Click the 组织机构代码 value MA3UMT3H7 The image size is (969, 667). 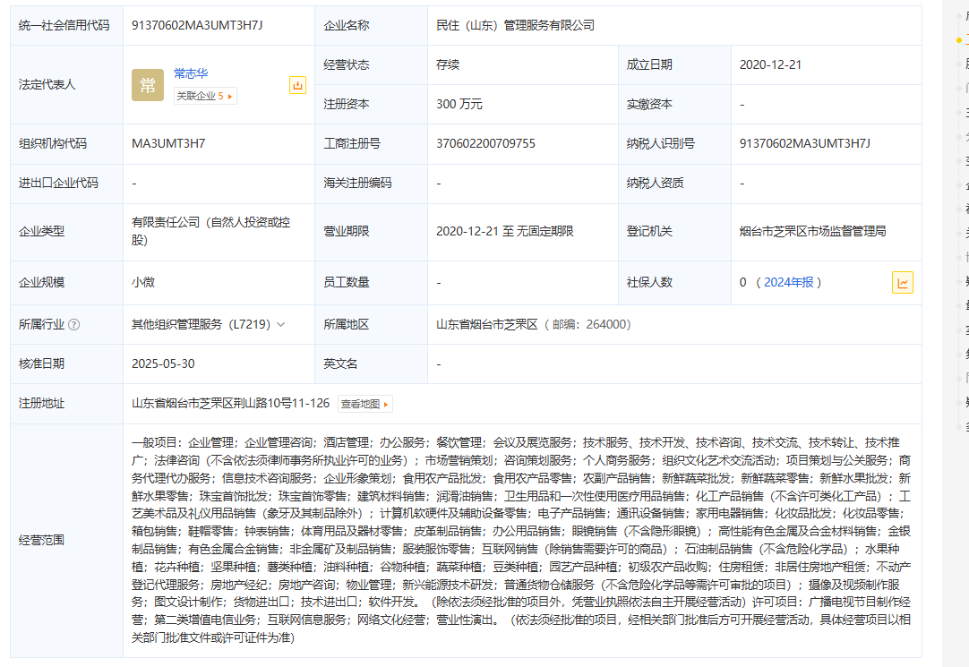(x=168, y=143)
